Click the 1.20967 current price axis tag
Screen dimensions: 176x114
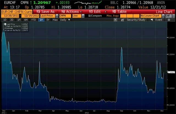pos(171,72)
